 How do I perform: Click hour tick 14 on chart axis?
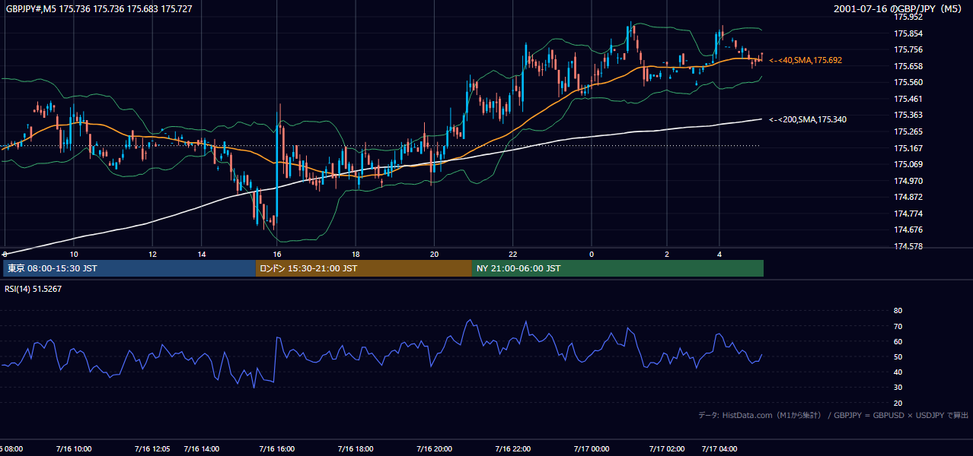tap(201, 254)
